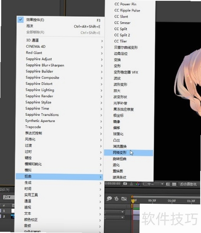Choose the 边角定位 corner pin effect
201x233 pixels.
[129, 54]
